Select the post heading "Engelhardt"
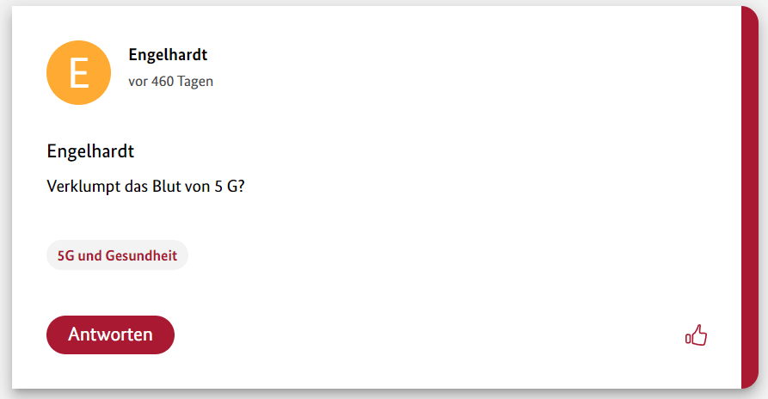768x399 pixels. 90,151
